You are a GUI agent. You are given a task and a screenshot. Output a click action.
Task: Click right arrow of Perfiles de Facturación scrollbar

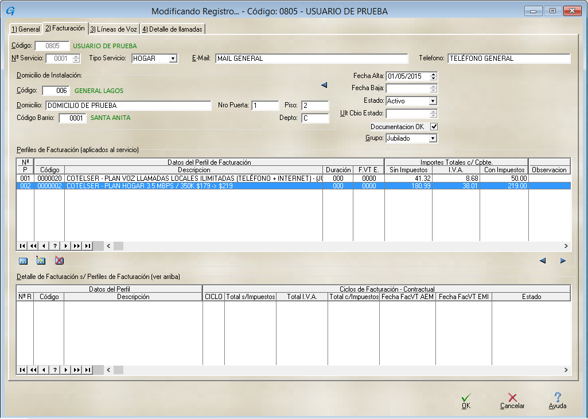tap(566, 246)
